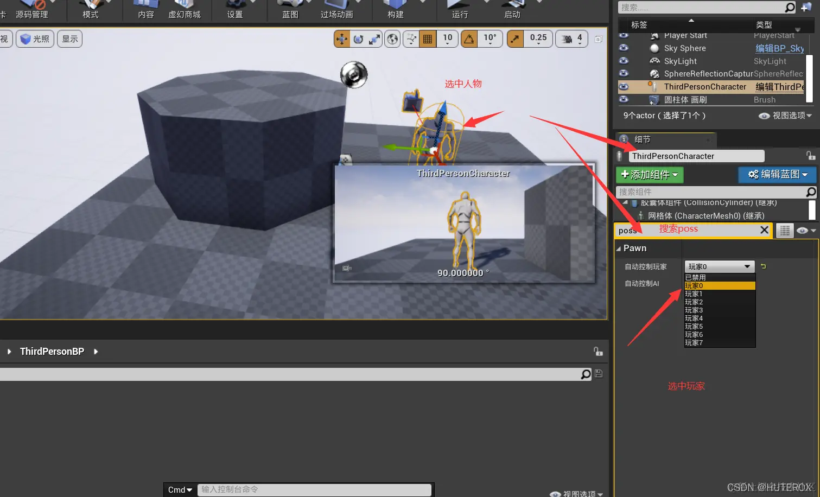The width and height of the screenshot is (820, 497).
Task: Choose 玩家3 in dropdown list
Action: (x=720, y=310)
